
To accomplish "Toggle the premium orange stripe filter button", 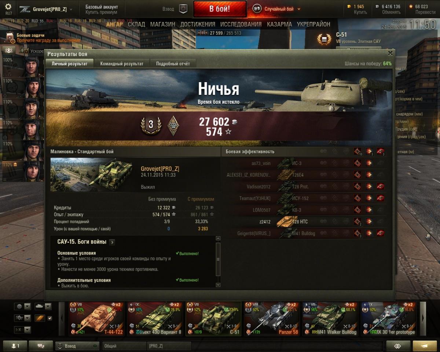I will pyautogui.click(x=40, y=318).
